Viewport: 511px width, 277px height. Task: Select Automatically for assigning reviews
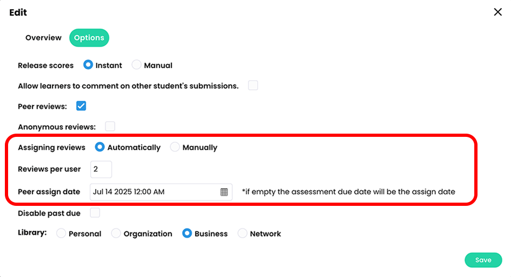tap(100, 147)
